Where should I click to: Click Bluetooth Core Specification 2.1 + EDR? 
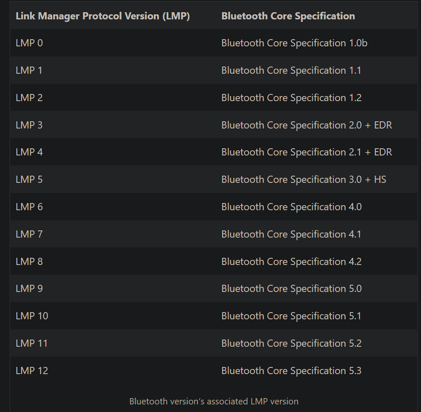pyautogui.click(x=306, y=152)
